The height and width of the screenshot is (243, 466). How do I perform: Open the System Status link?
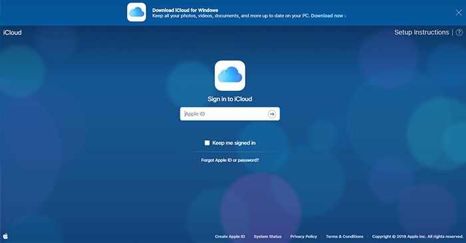tap(268, 236)
